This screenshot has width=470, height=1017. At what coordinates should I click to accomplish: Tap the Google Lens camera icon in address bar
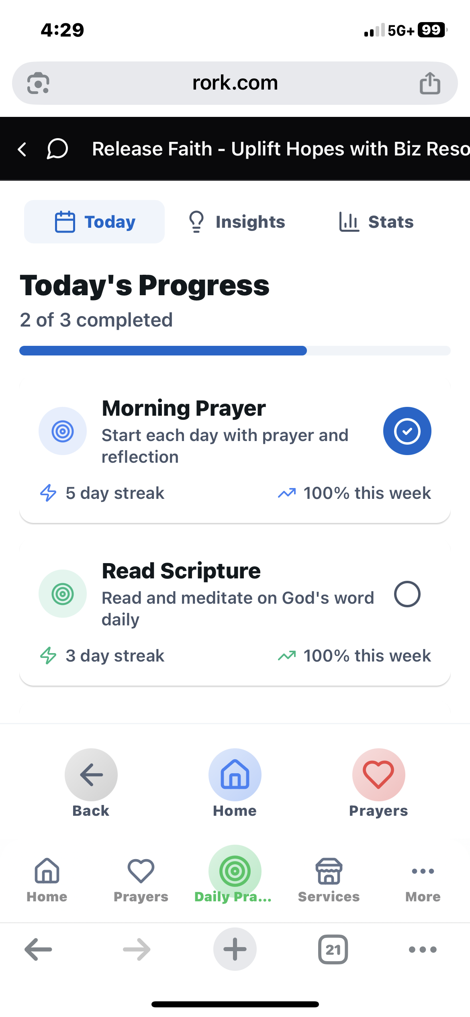point(38,83)
